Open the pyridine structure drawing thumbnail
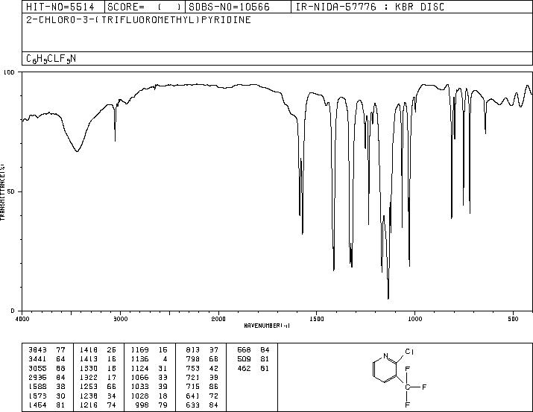Viewport: 533px width, 412px height. click(x=400, y=377)
